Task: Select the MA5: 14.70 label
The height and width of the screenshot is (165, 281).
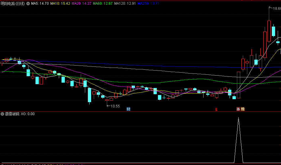Action: click(x=40, y=4)
